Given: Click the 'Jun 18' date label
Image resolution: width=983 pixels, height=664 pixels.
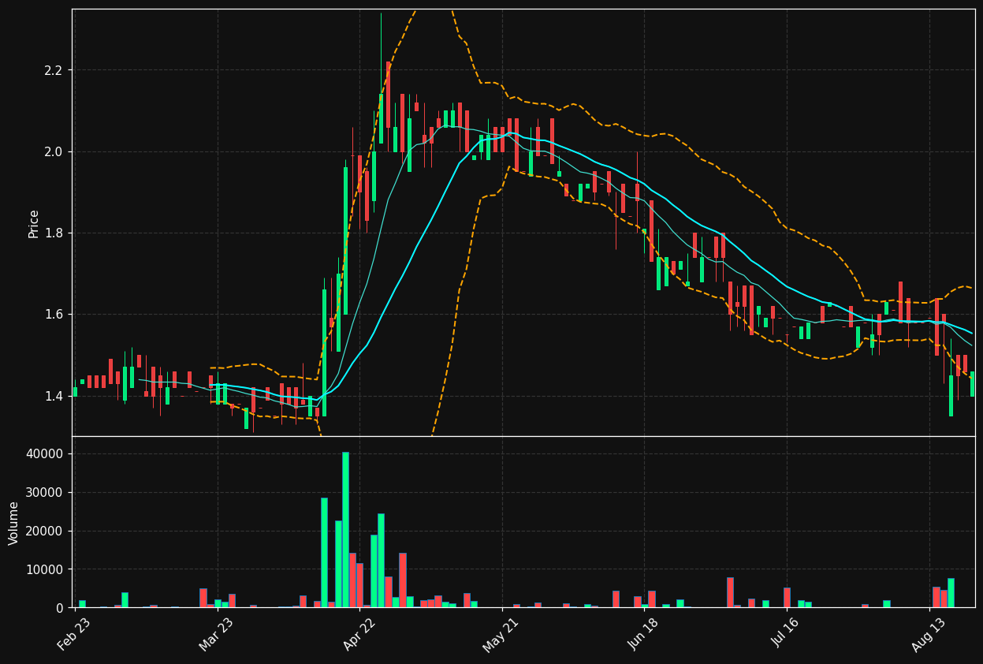Looking at the screenshot, I should [x=643, y=634].
